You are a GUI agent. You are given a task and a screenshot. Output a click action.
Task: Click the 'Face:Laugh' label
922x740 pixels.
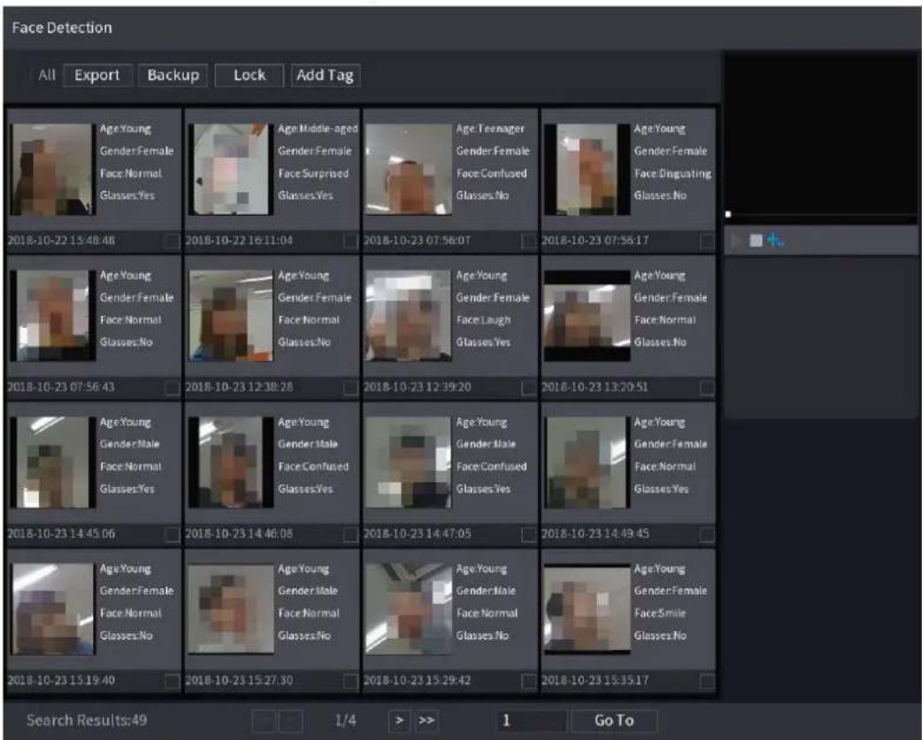483,320
